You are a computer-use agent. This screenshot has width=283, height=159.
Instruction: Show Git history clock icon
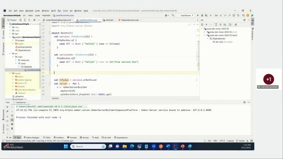click(234, 15)
